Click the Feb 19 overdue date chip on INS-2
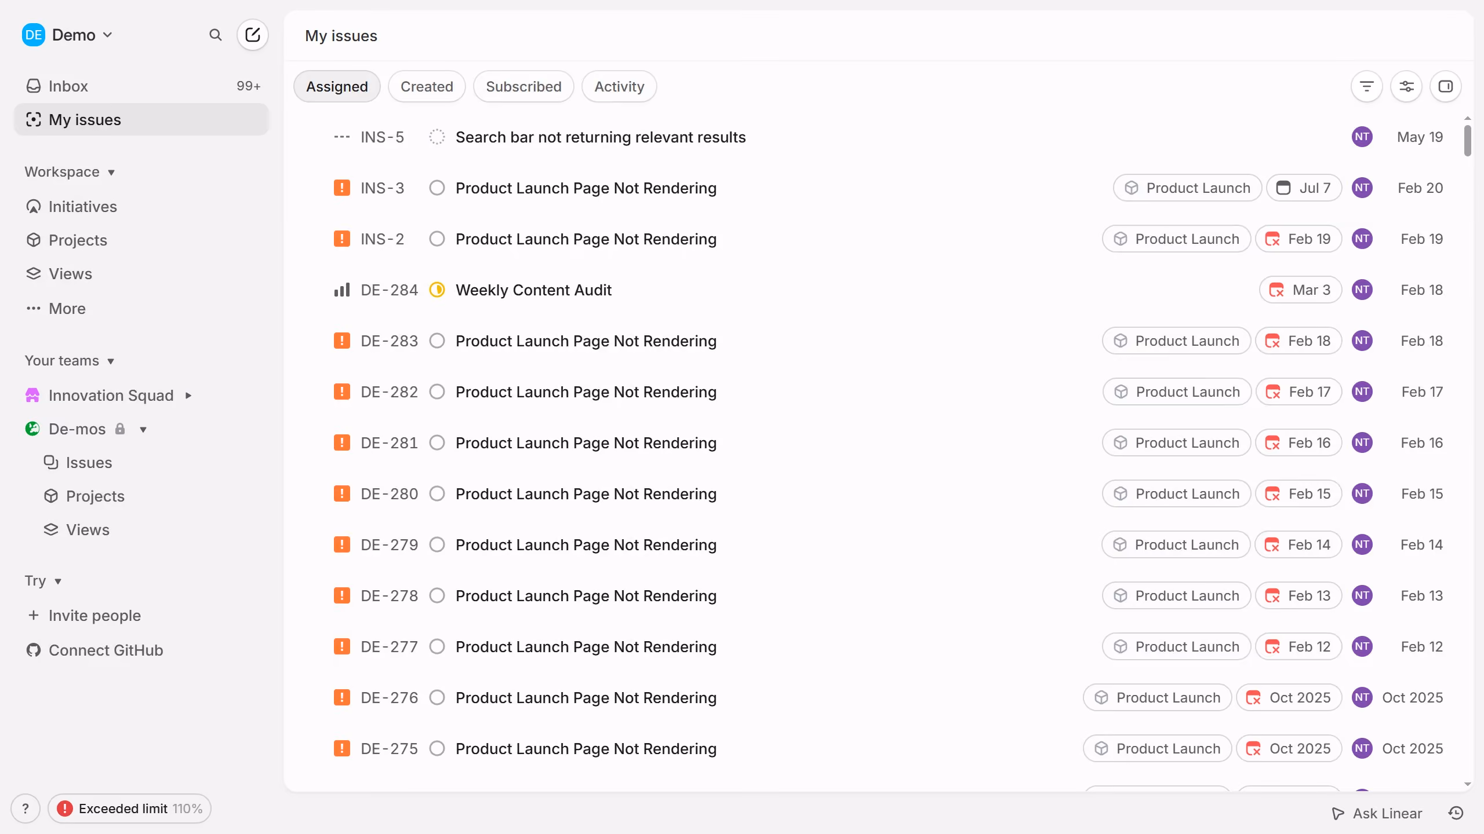This screenshot has width=1484, height=834. pos(1298,239)
